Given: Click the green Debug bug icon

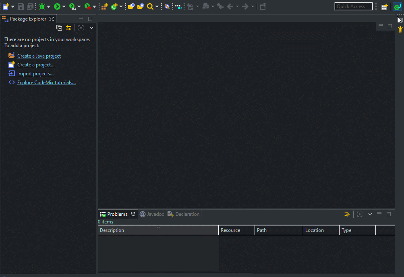Looking at the screenshot, I should (x=41, y=6).
